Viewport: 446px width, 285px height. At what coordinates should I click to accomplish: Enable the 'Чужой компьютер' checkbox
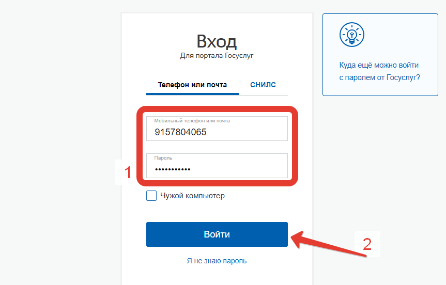pyautogui.click(x=151, y=196)
